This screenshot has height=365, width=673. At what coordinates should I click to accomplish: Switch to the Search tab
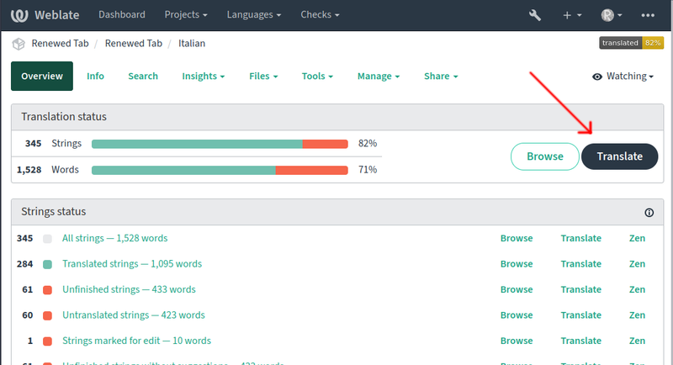click(x=143, y=76)
